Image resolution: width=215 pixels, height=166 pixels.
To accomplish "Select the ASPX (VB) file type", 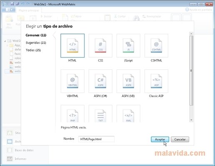I will [128, 81].
